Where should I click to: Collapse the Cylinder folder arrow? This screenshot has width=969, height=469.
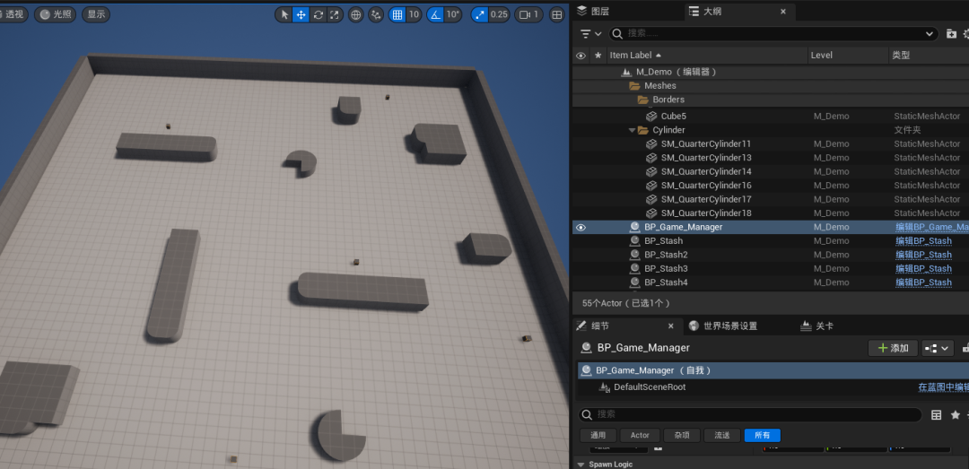point(633,130)
